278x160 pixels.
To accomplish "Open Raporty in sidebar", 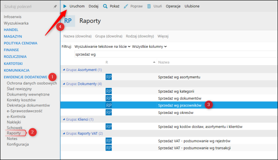I will pos(14,133).
